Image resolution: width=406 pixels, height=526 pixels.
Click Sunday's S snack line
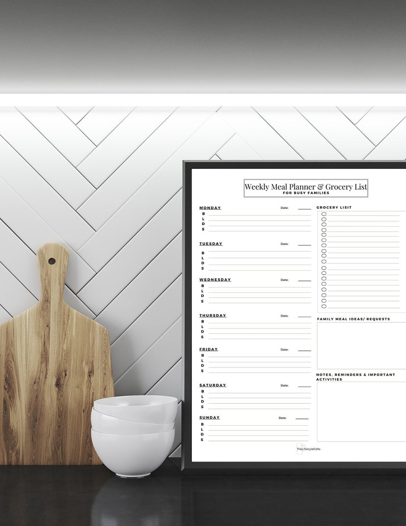click(258, 440)
